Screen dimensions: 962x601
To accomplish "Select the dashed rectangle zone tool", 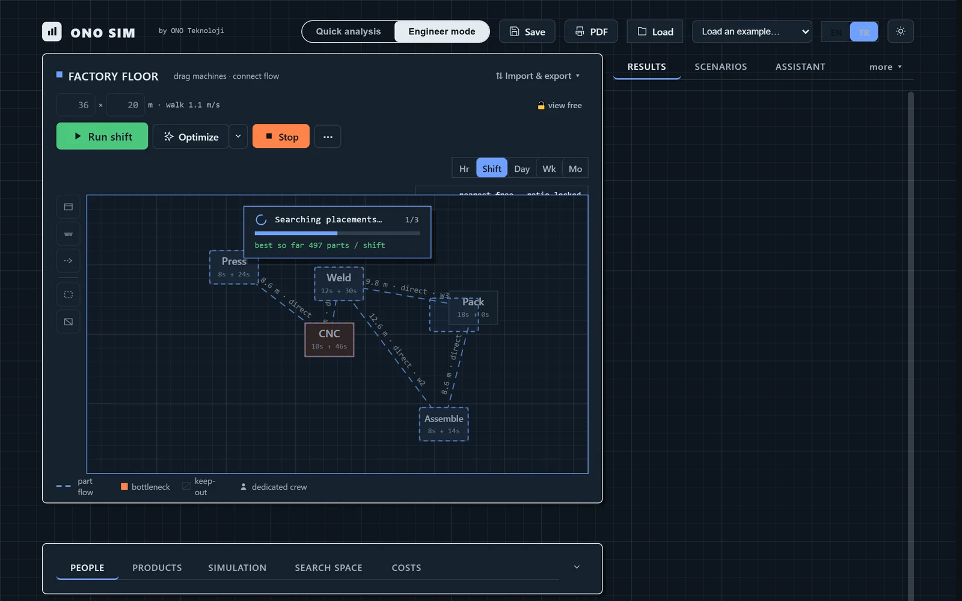I will pos(69,295).
